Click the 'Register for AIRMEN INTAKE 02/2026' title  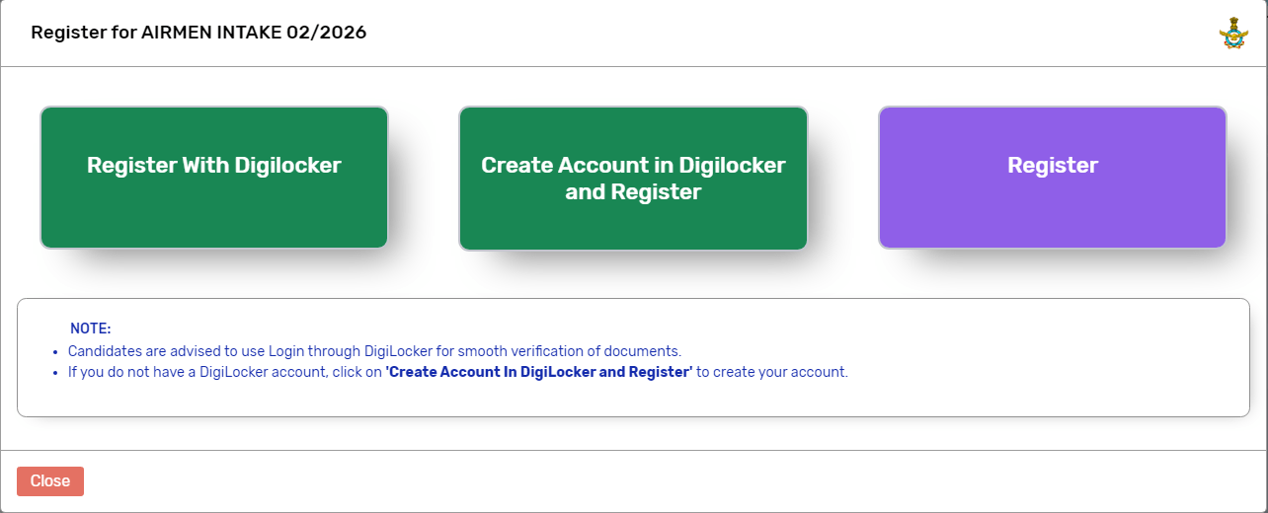click(198, 33)
